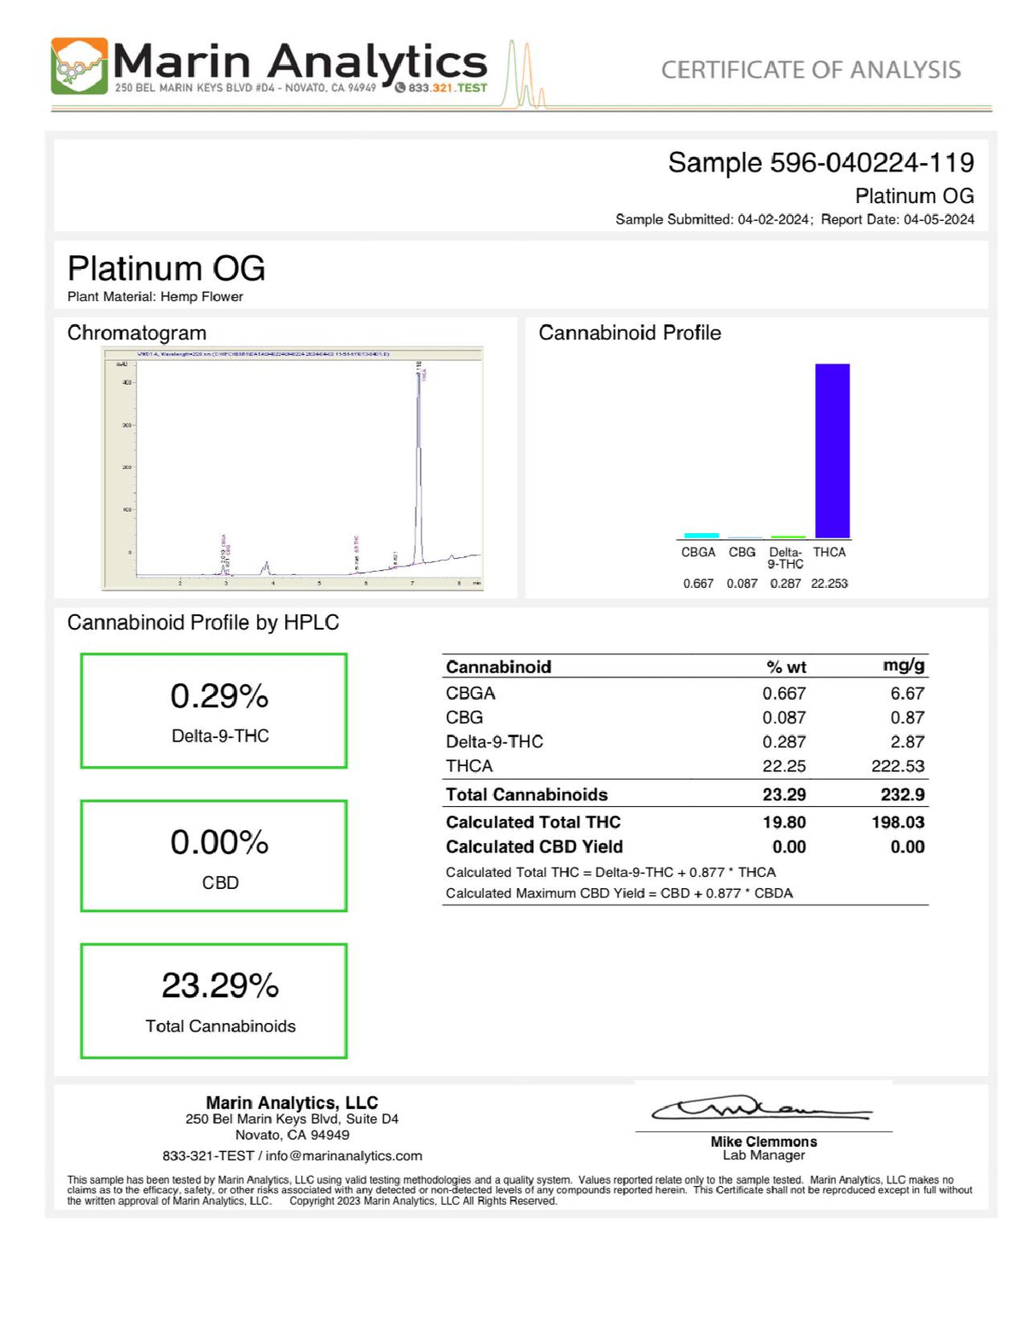Viewport: 1024px width, 1325px height.
Task: Select the Sample 596-040224-119 title
Action: click(x=820, y=162)
